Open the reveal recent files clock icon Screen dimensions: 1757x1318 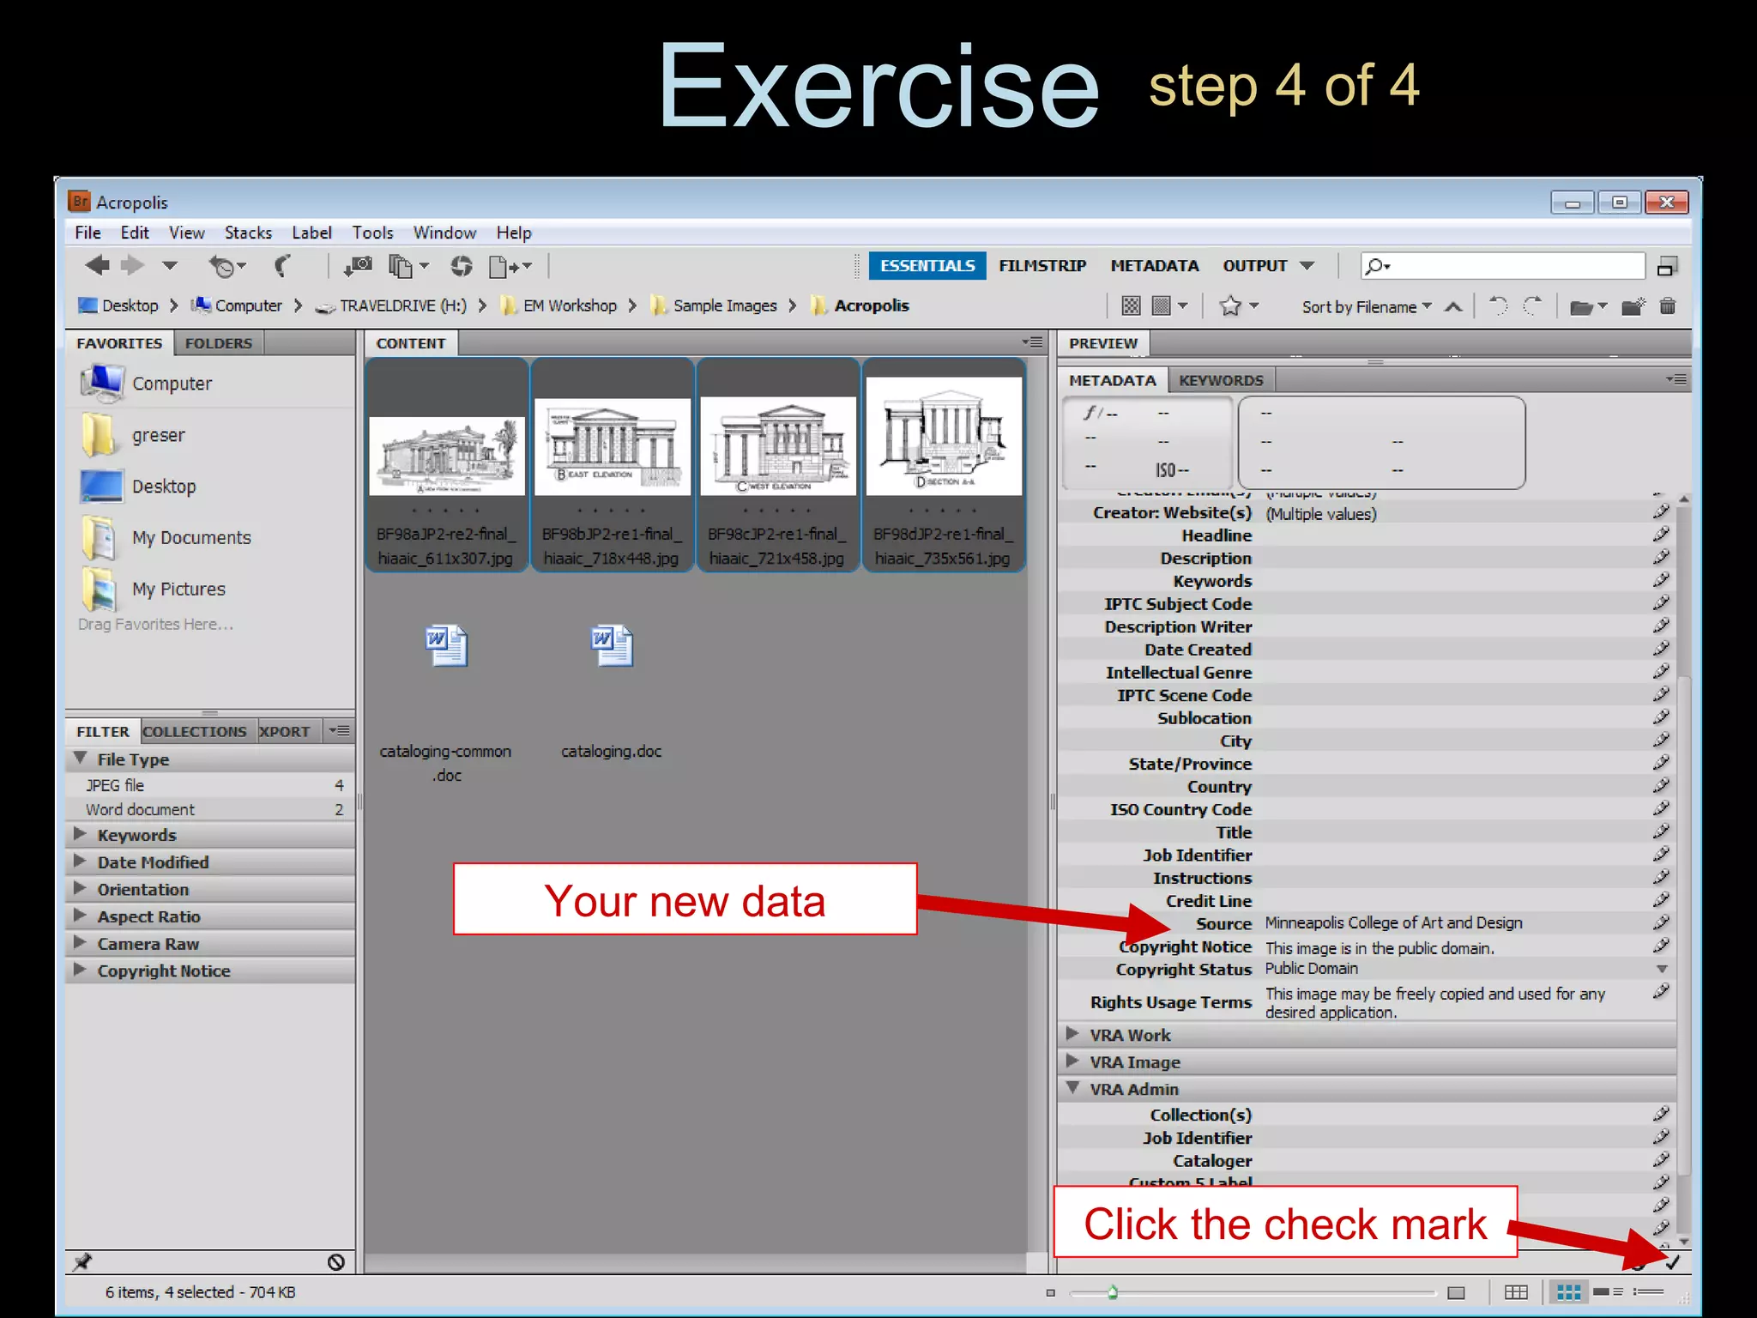click(226, 267)
